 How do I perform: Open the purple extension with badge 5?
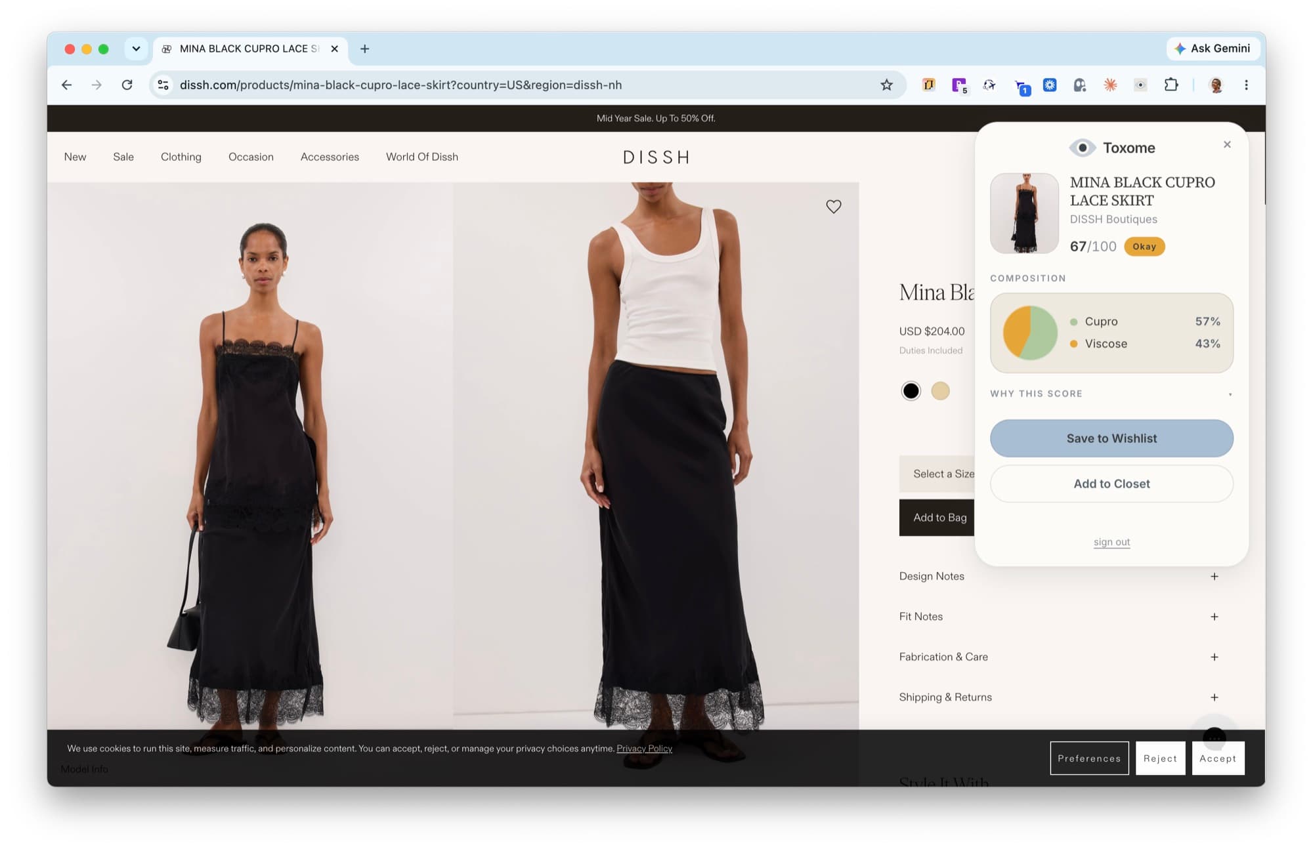[x=959, y=85]
